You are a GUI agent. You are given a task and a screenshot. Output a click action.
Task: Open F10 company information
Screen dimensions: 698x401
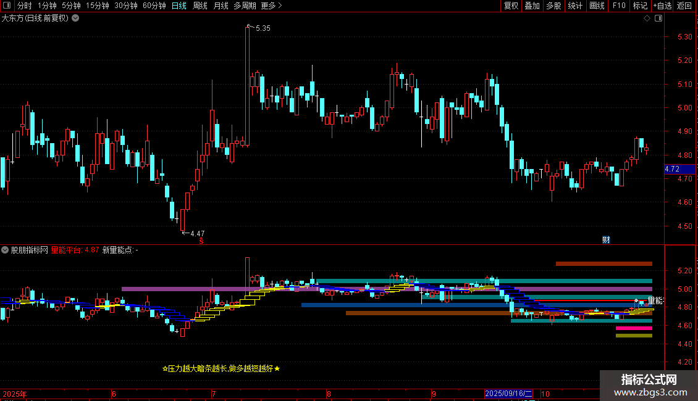coord(619,6)
